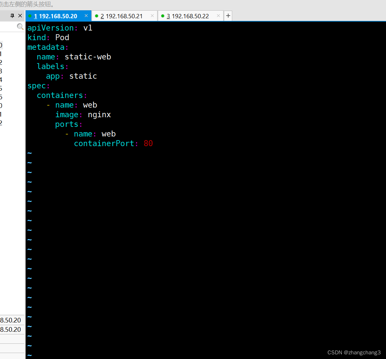Open a new session tab with plus button
Viewport: 386px width, 359px height.
click(x=228, y=16)
